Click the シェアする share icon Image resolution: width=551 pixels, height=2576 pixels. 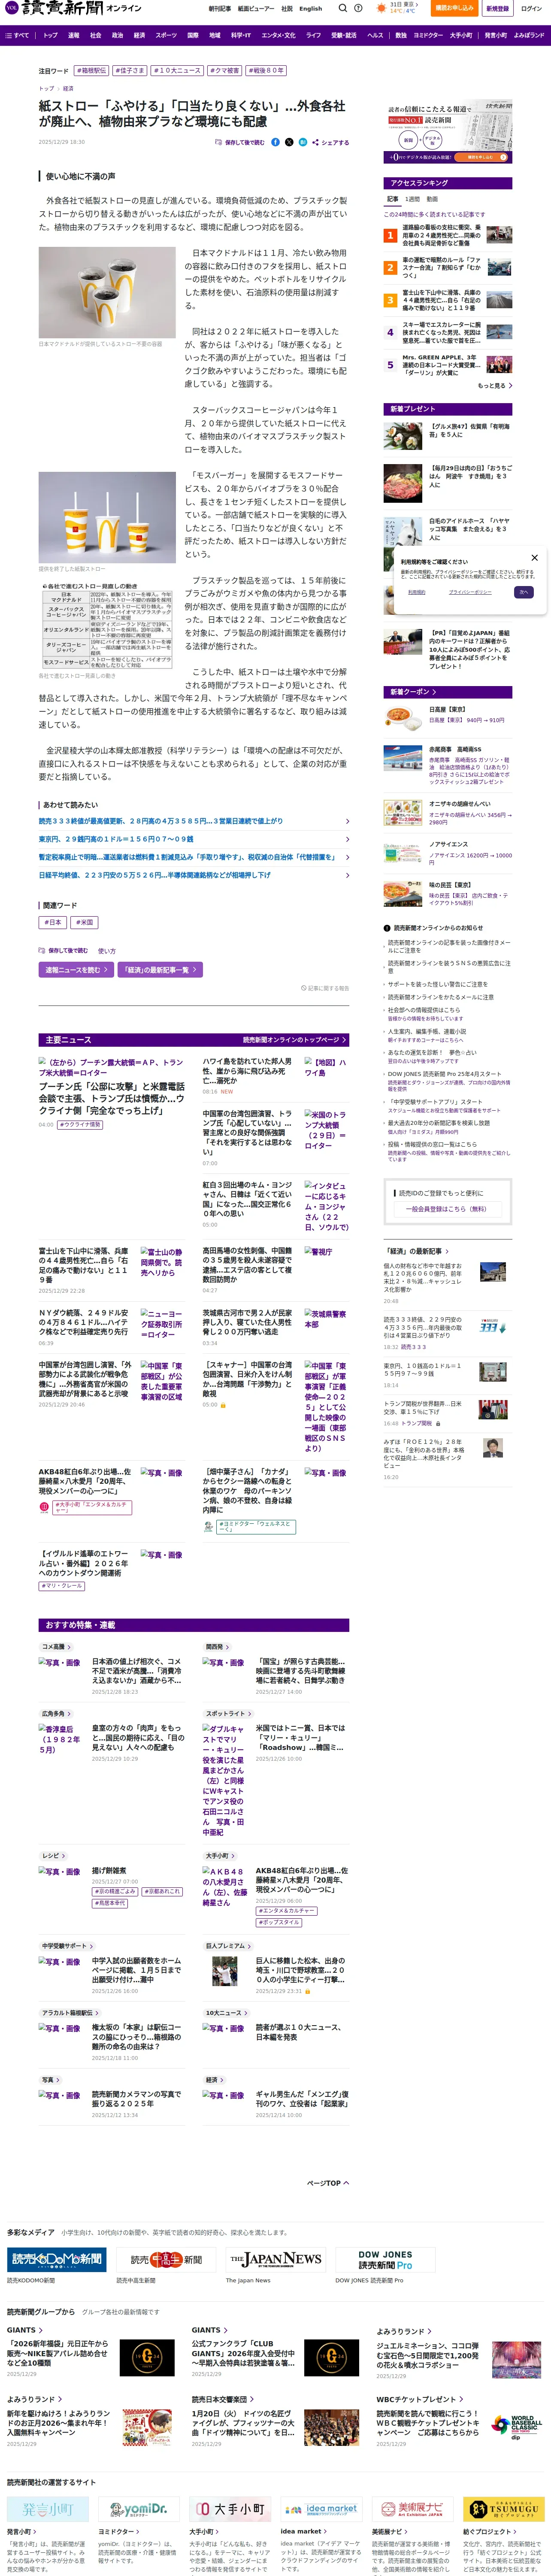pyautogui.click(x=315, y=142)
